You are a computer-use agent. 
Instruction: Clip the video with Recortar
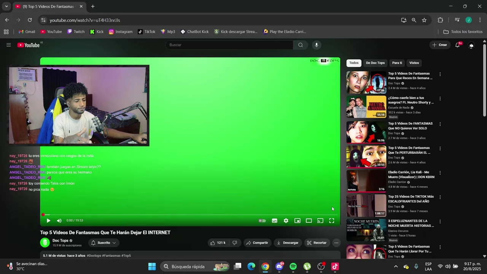point(317,243)
